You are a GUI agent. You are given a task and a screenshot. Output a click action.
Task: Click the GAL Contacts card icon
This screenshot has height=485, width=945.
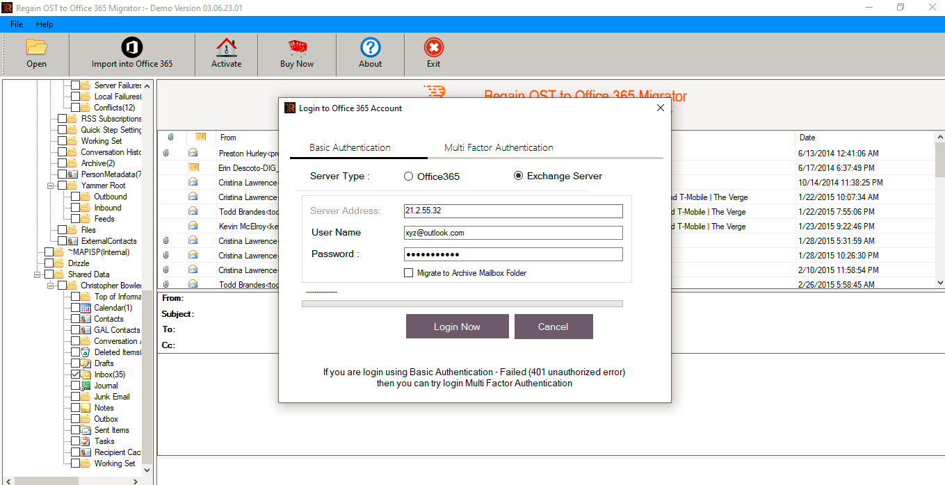(x=86, y=330)
